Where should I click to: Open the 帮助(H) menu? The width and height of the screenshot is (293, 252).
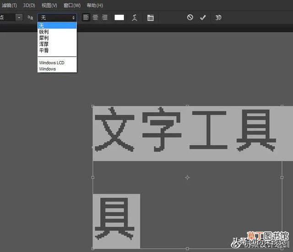pos(95,5)
